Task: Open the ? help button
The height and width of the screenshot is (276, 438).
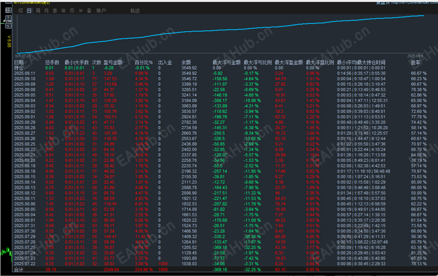Action: click(x=9, y=18)
